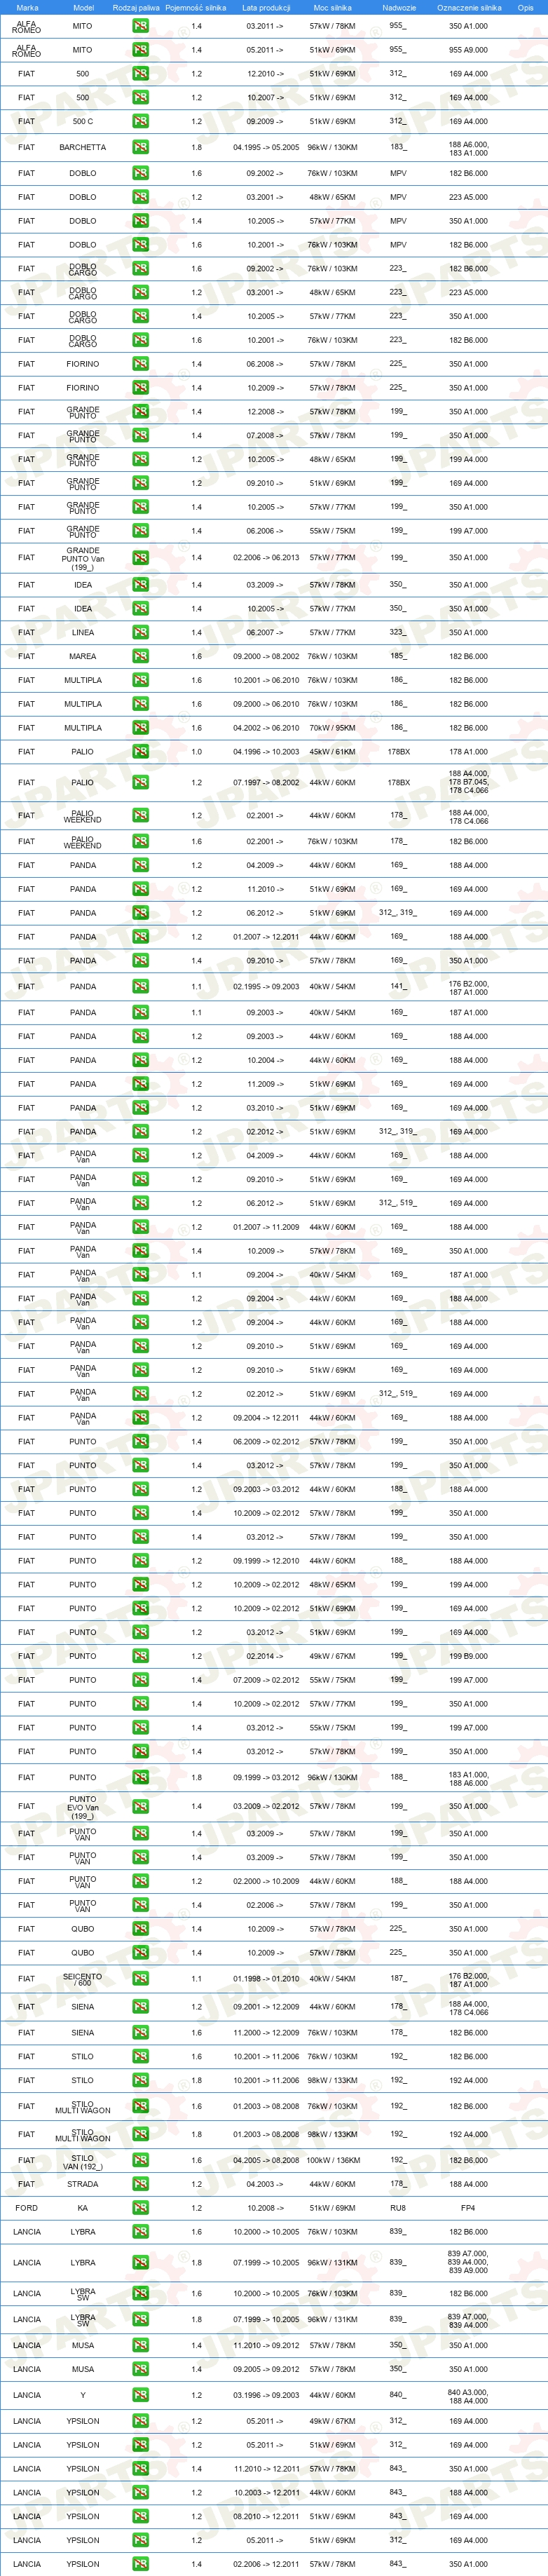Select the LINEA model cell

[83, 632]
